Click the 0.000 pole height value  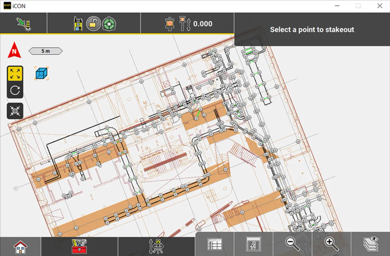[x=202, y=23]
